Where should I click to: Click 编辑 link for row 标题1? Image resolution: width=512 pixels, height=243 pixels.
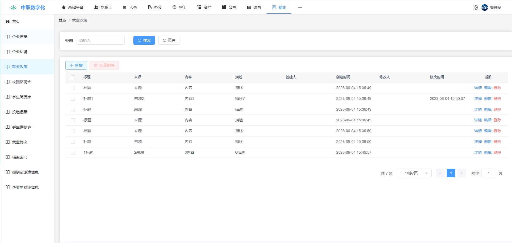[487, 98]
